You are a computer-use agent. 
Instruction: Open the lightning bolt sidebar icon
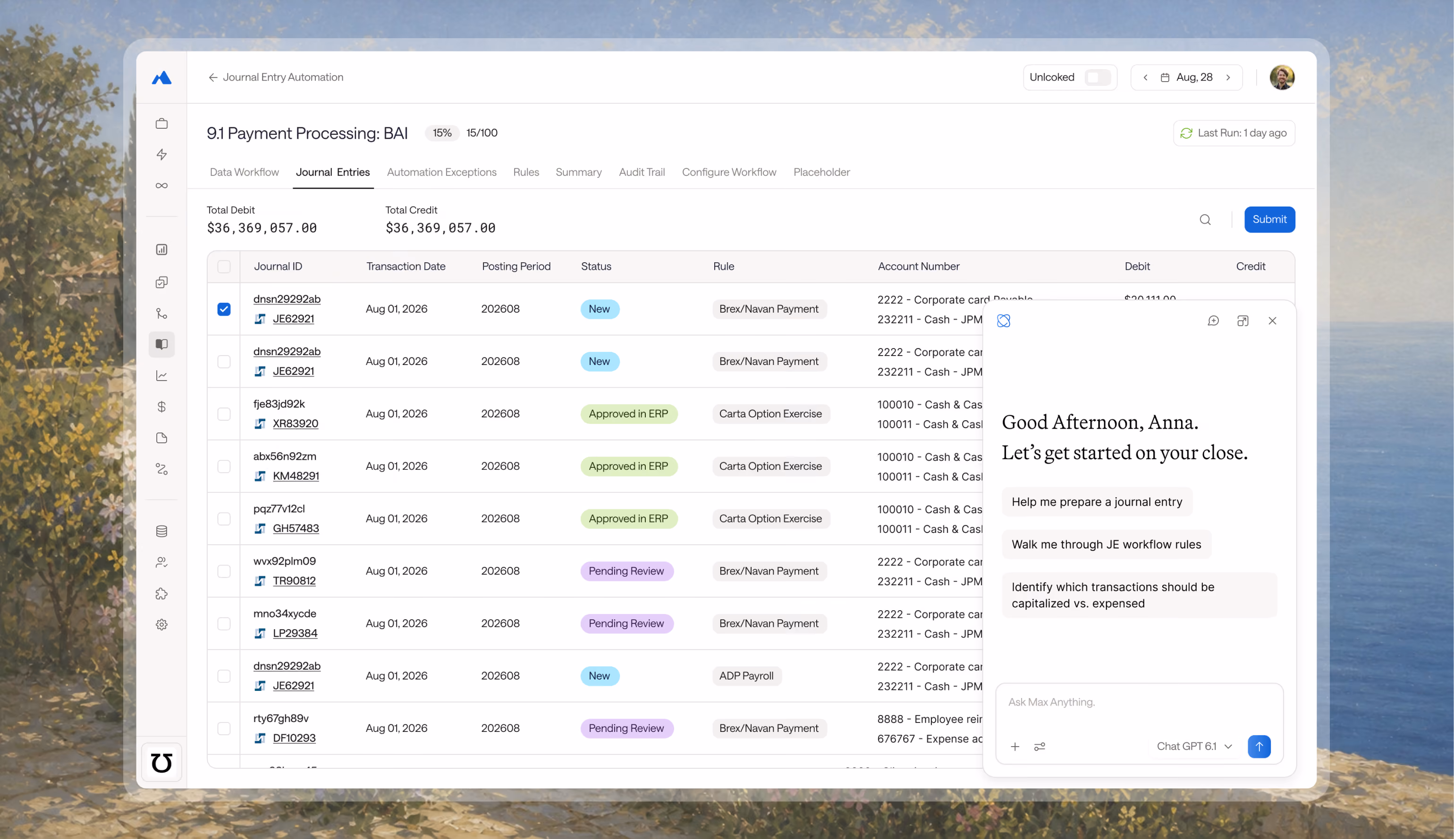click(161, 154)
